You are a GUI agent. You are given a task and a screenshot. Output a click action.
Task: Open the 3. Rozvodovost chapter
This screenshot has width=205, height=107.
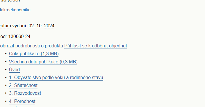(x=25, y=93)
